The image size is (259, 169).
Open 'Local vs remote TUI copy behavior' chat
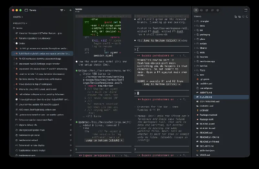click(x=42, y=74)
